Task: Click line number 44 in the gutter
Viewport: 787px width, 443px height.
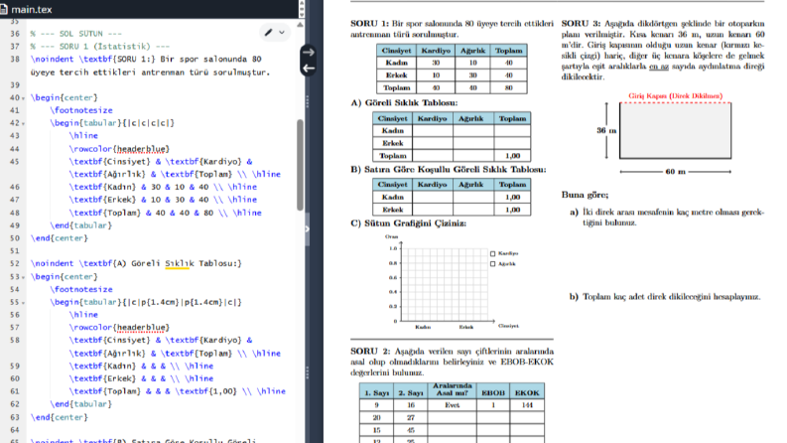Action: coord(15,149)
